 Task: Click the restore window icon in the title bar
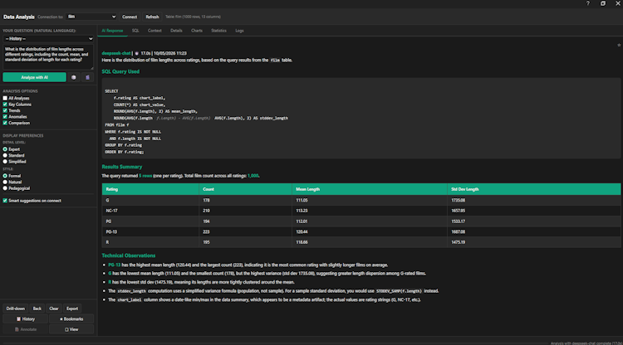tap(603, 3)
